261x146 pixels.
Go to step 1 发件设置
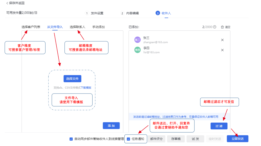(94, 13)
